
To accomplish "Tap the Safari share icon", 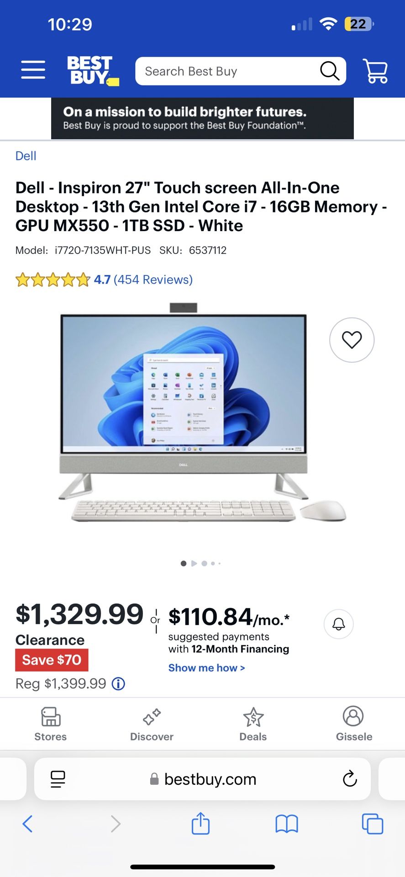I will (x=200, y=823).
